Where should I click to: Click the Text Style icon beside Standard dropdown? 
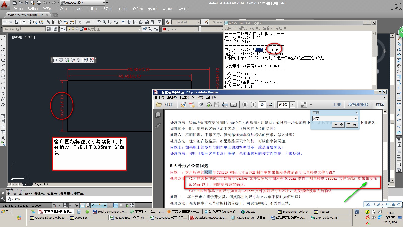168,22
